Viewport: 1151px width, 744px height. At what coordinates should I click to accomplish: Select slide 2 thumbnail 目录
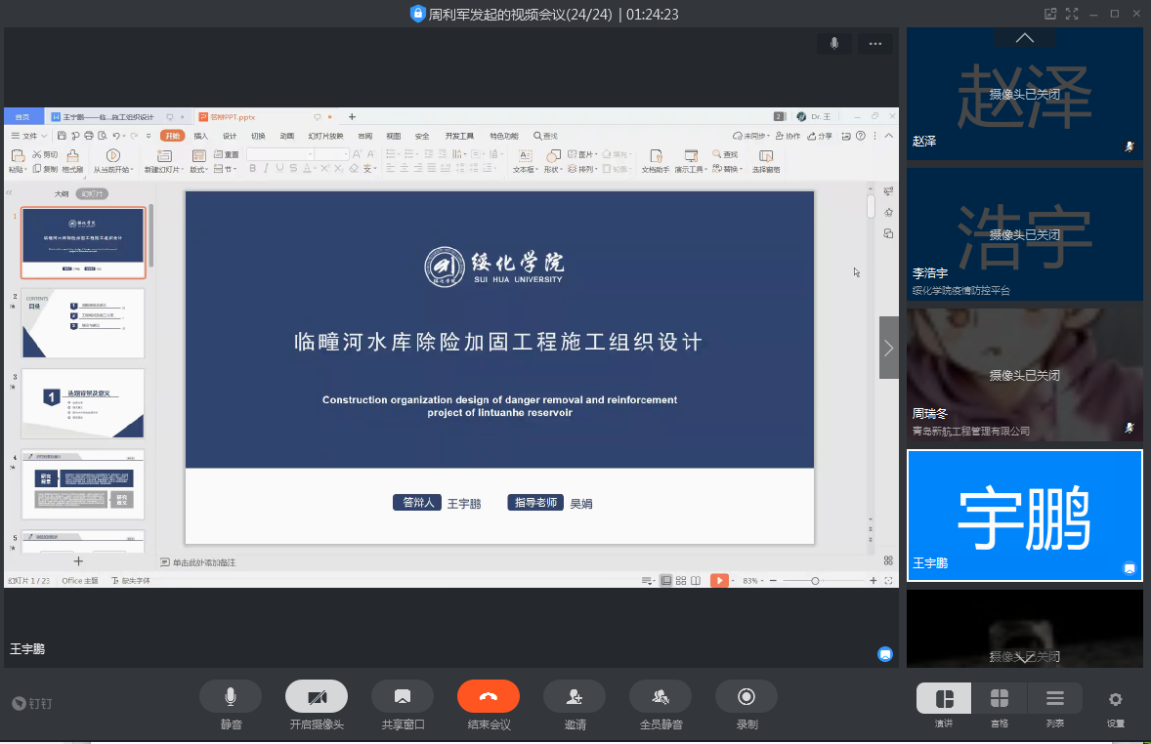pyautogui.click(x=83, y=323)
